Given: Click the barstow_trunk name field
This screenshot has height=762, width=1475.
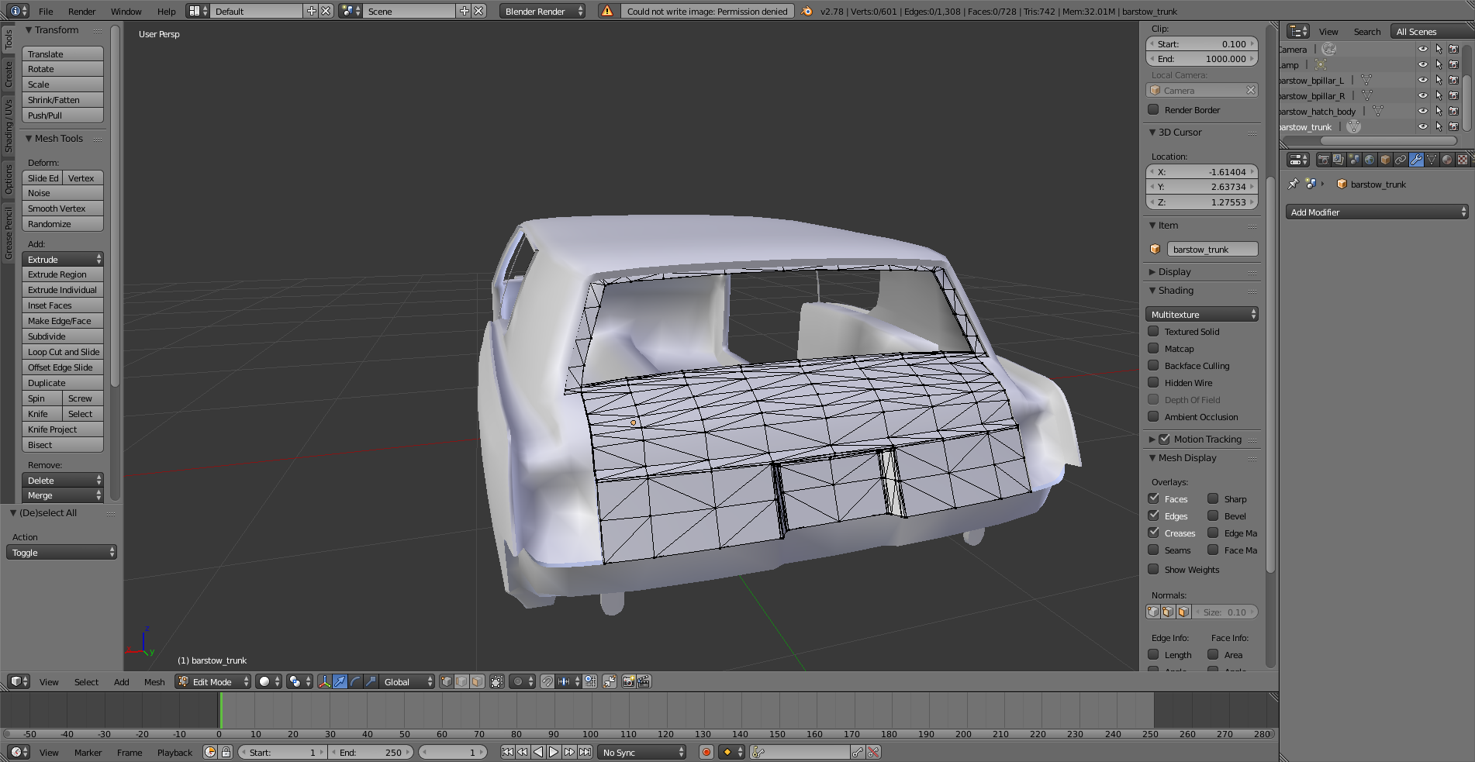Looking at the screenshot, I should pos(1211,250).
